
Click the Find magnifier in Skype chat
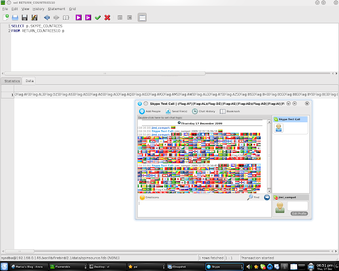tap(253, 197)
